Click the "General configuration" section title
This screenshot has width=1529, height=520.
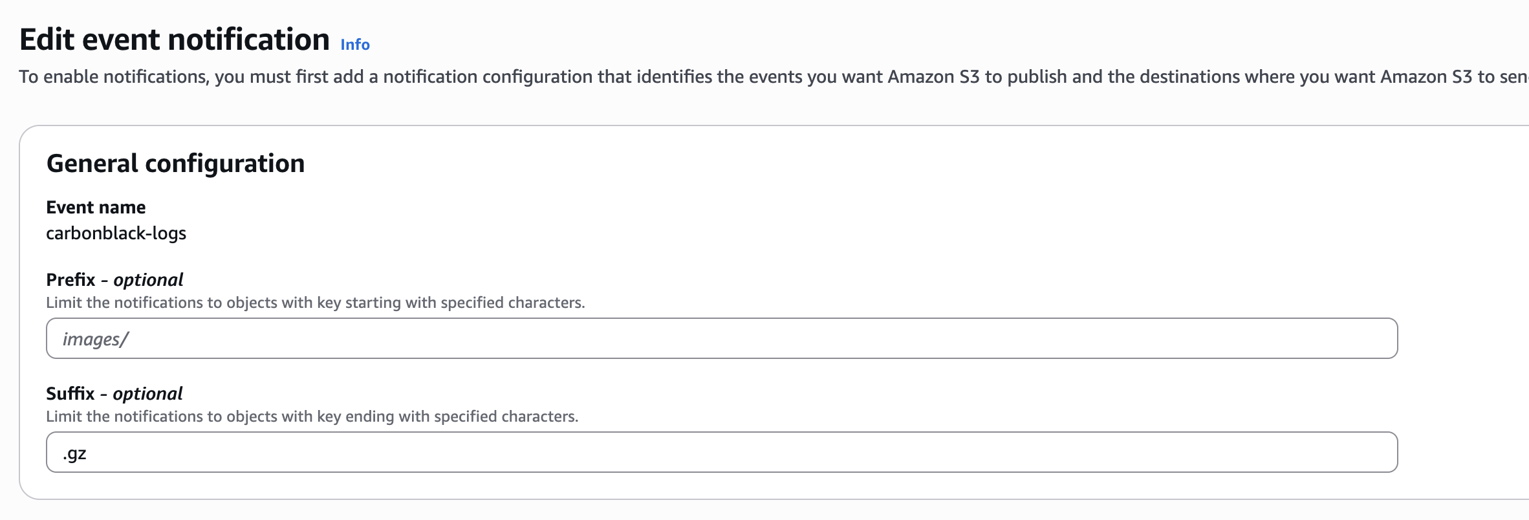pyautogui.click(x=175, y=164)
